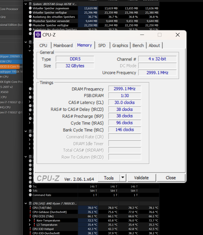
Task: Click the Tools button in CPU-Z
Action: tap(109, 178)
